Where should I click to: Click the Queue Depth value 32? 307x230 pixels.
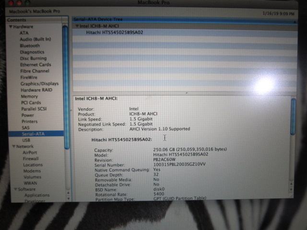pyautogui.click(x=156, y=174)
